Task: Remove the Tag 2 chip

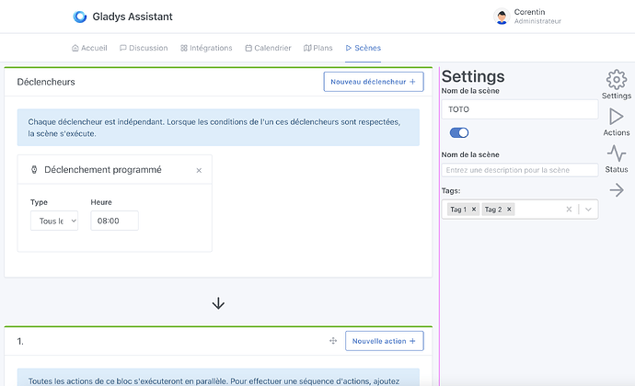Action: click(509, 210)
